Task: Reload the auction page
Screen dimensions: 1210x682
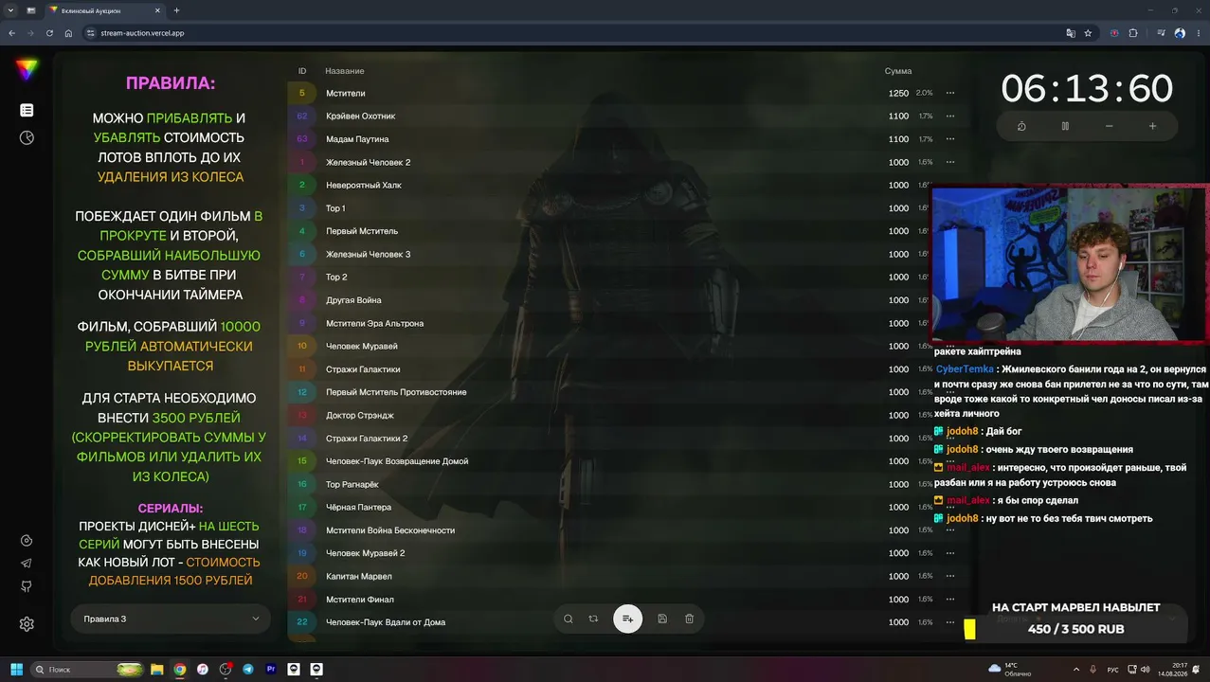Action: click(x=49, y=33)
